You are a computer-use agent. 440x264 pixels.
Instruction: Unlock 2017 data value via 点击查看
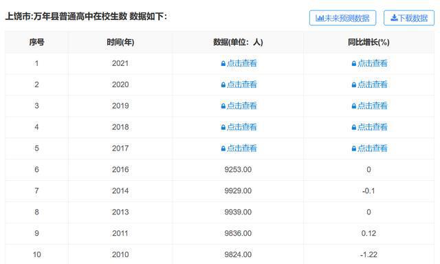pyautogui.click(x=239, y=148)
